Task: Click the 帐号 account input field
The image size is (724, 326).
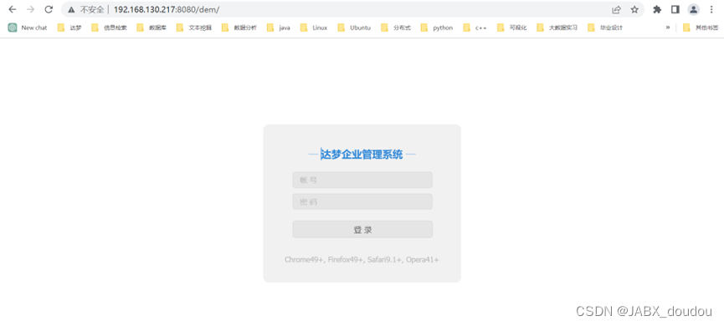Action: tap(362, 180)
